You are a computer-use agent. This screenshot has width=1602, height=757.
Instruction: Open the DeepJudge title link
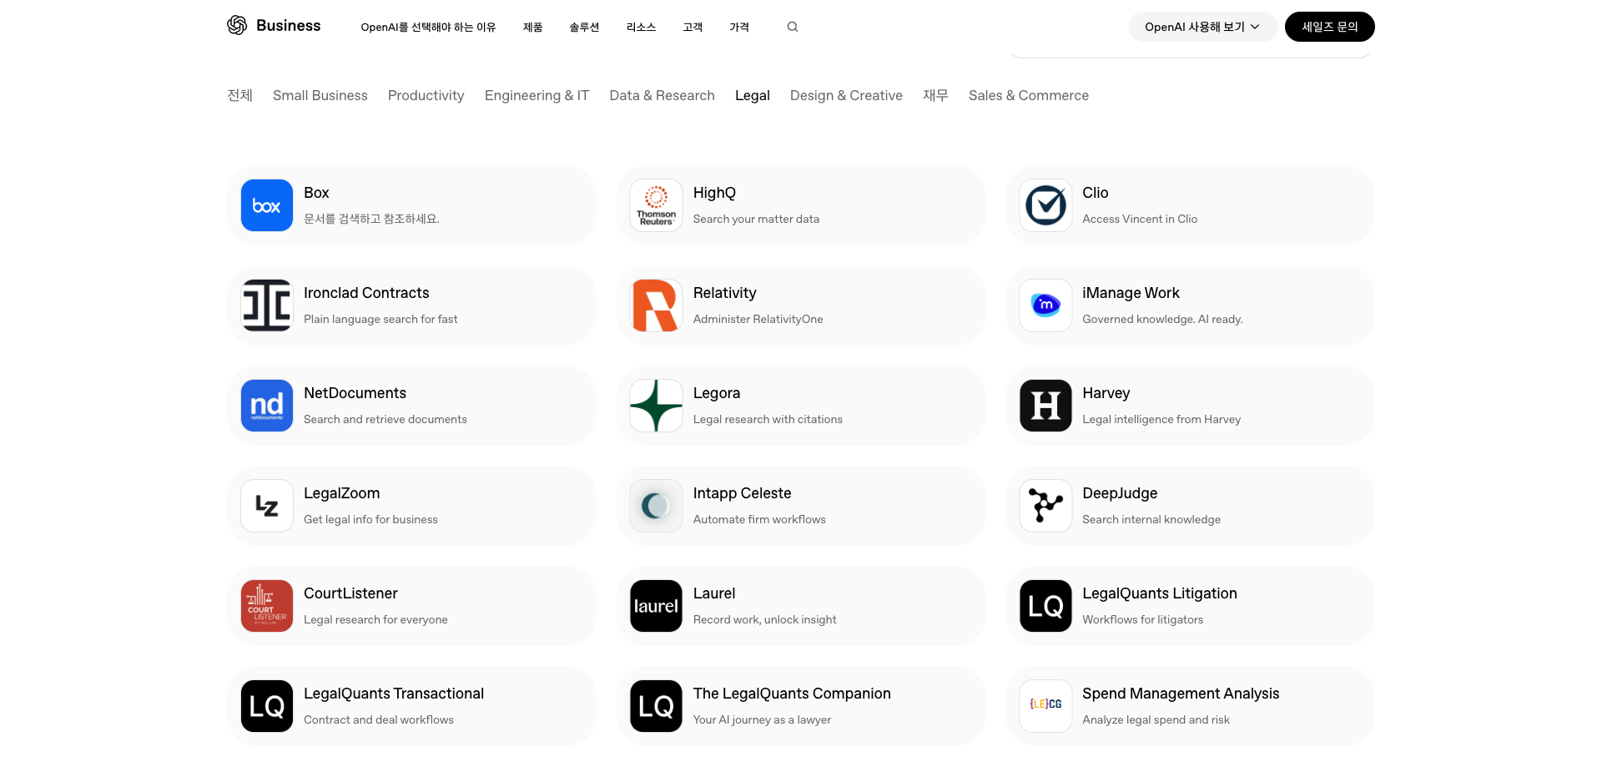[1120, 493]
